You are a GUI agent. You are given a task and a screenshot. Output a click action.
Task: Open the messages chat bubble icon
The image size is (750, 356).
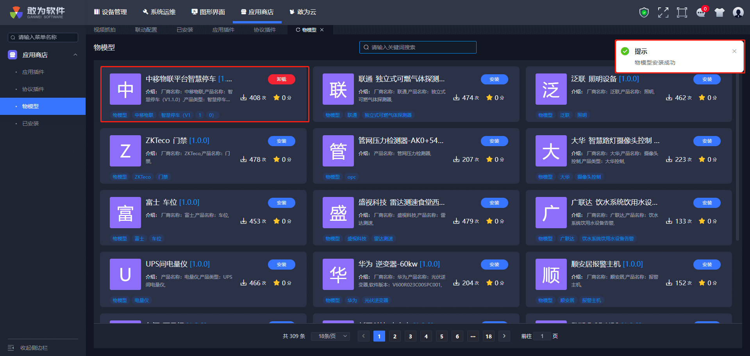(x=701, y=13)
